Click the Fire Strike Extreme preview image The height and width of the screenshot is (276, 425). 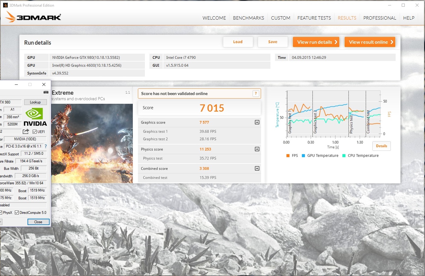click(92, 143)
